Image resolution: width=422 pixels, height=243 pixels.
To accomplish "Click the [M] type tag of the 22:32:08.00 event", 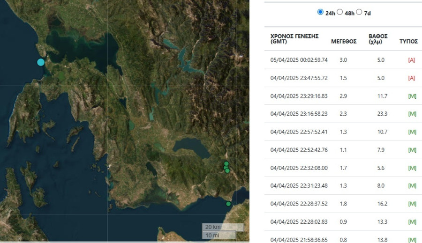I will pyautogui.click(x=412, y=168).
